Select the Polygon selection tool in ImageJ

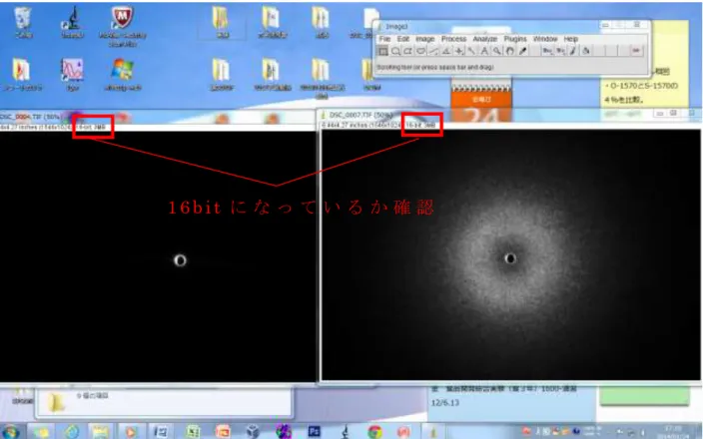pyautogui.click(x=407, y=51)
